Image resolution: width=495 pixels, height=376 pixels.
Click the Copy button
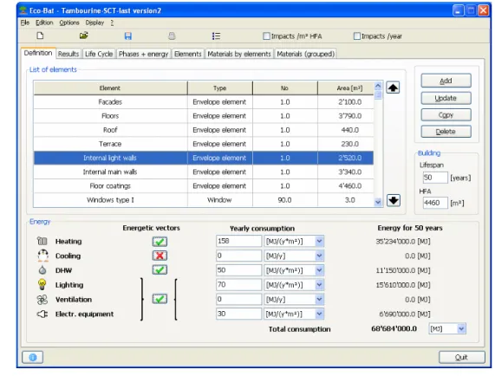[x=446, y=115]
